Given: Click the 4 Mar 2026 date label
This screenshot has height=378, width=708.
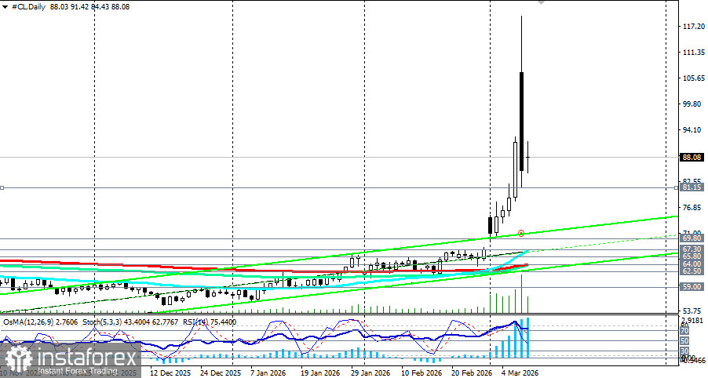Looking at the screenshot, I should 520,373.
